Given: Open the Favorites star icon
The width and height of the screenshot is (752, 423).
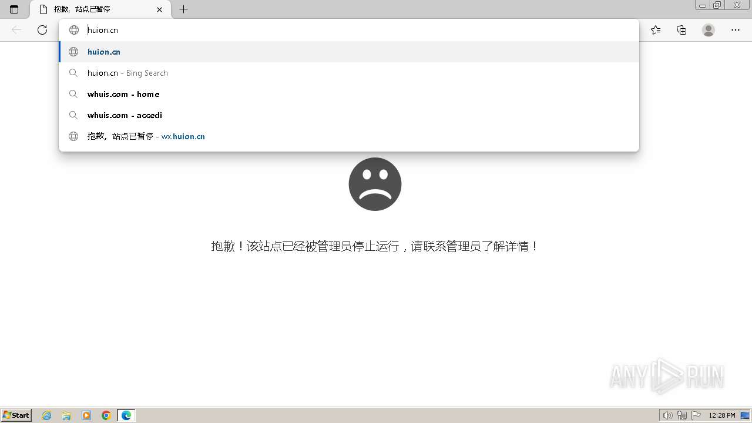Looking at the screenshot, I should 656,30.
